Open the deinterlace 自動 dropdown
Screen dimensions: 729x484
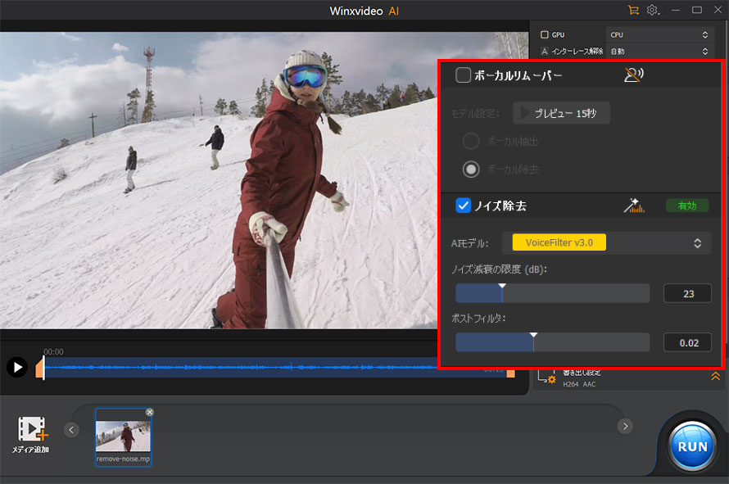659,52
